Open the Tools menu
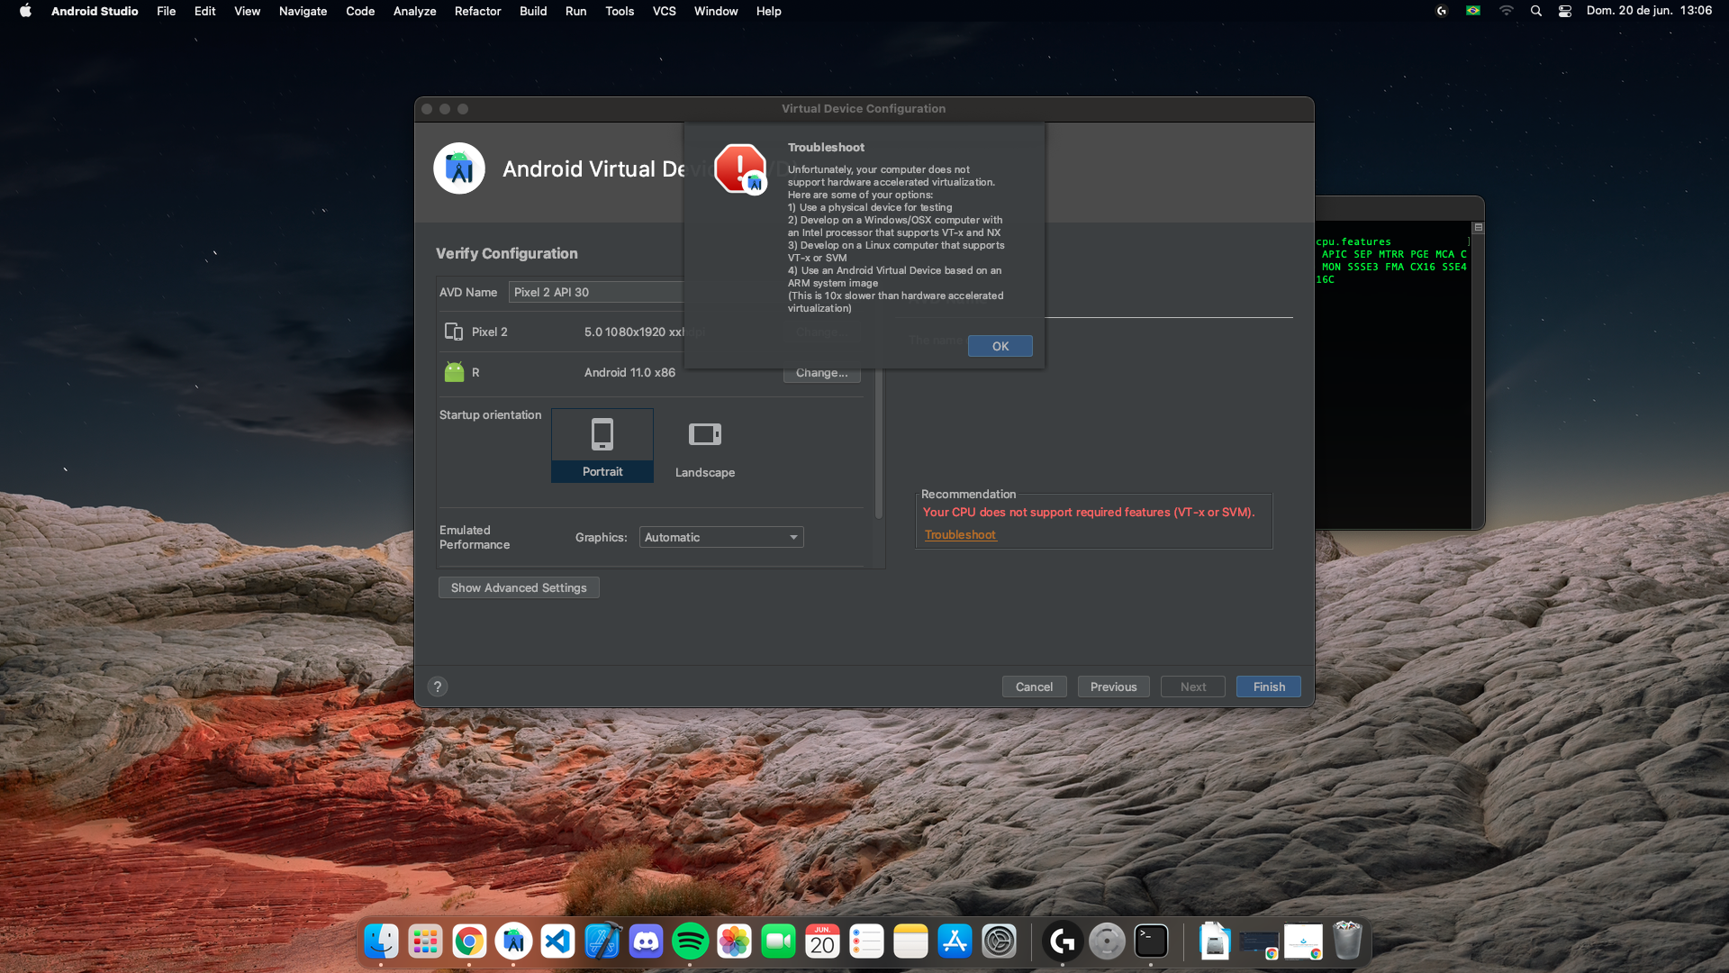The image size is (1729, 973). tap(619, 11)
